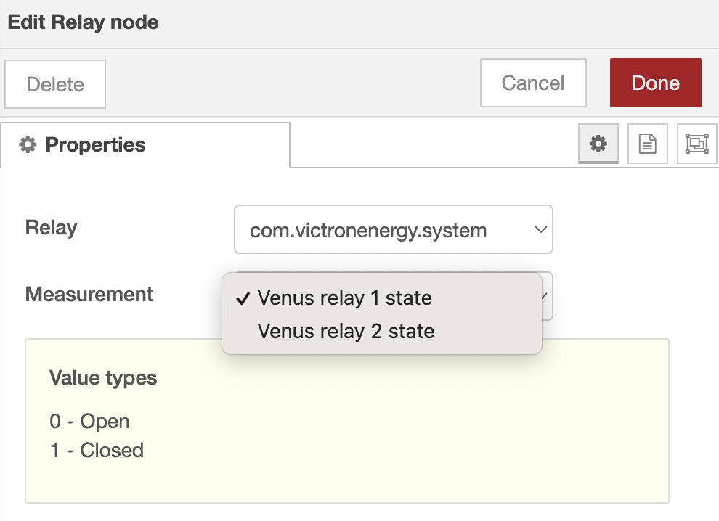The height and width of the screenshot is (521, 719).
Task: Select Venus relay 1 state option
Action: (x=345, y=298)
